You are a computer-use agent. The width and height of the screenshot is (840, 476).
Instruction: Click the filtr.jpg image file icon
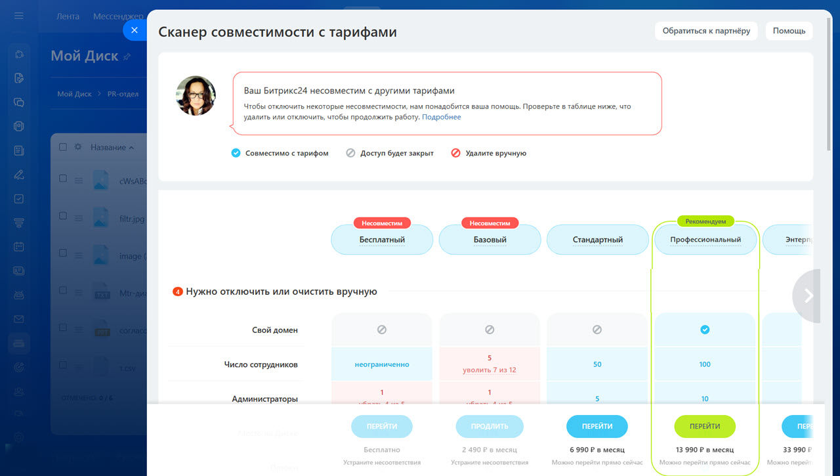(x=102, y=217)
